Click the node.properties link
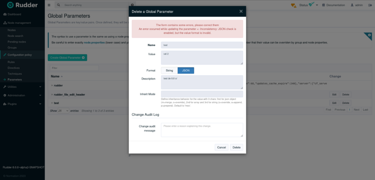The width and height of the screenshot is (375, 180). pyautogui.click(x=94, y=43)
